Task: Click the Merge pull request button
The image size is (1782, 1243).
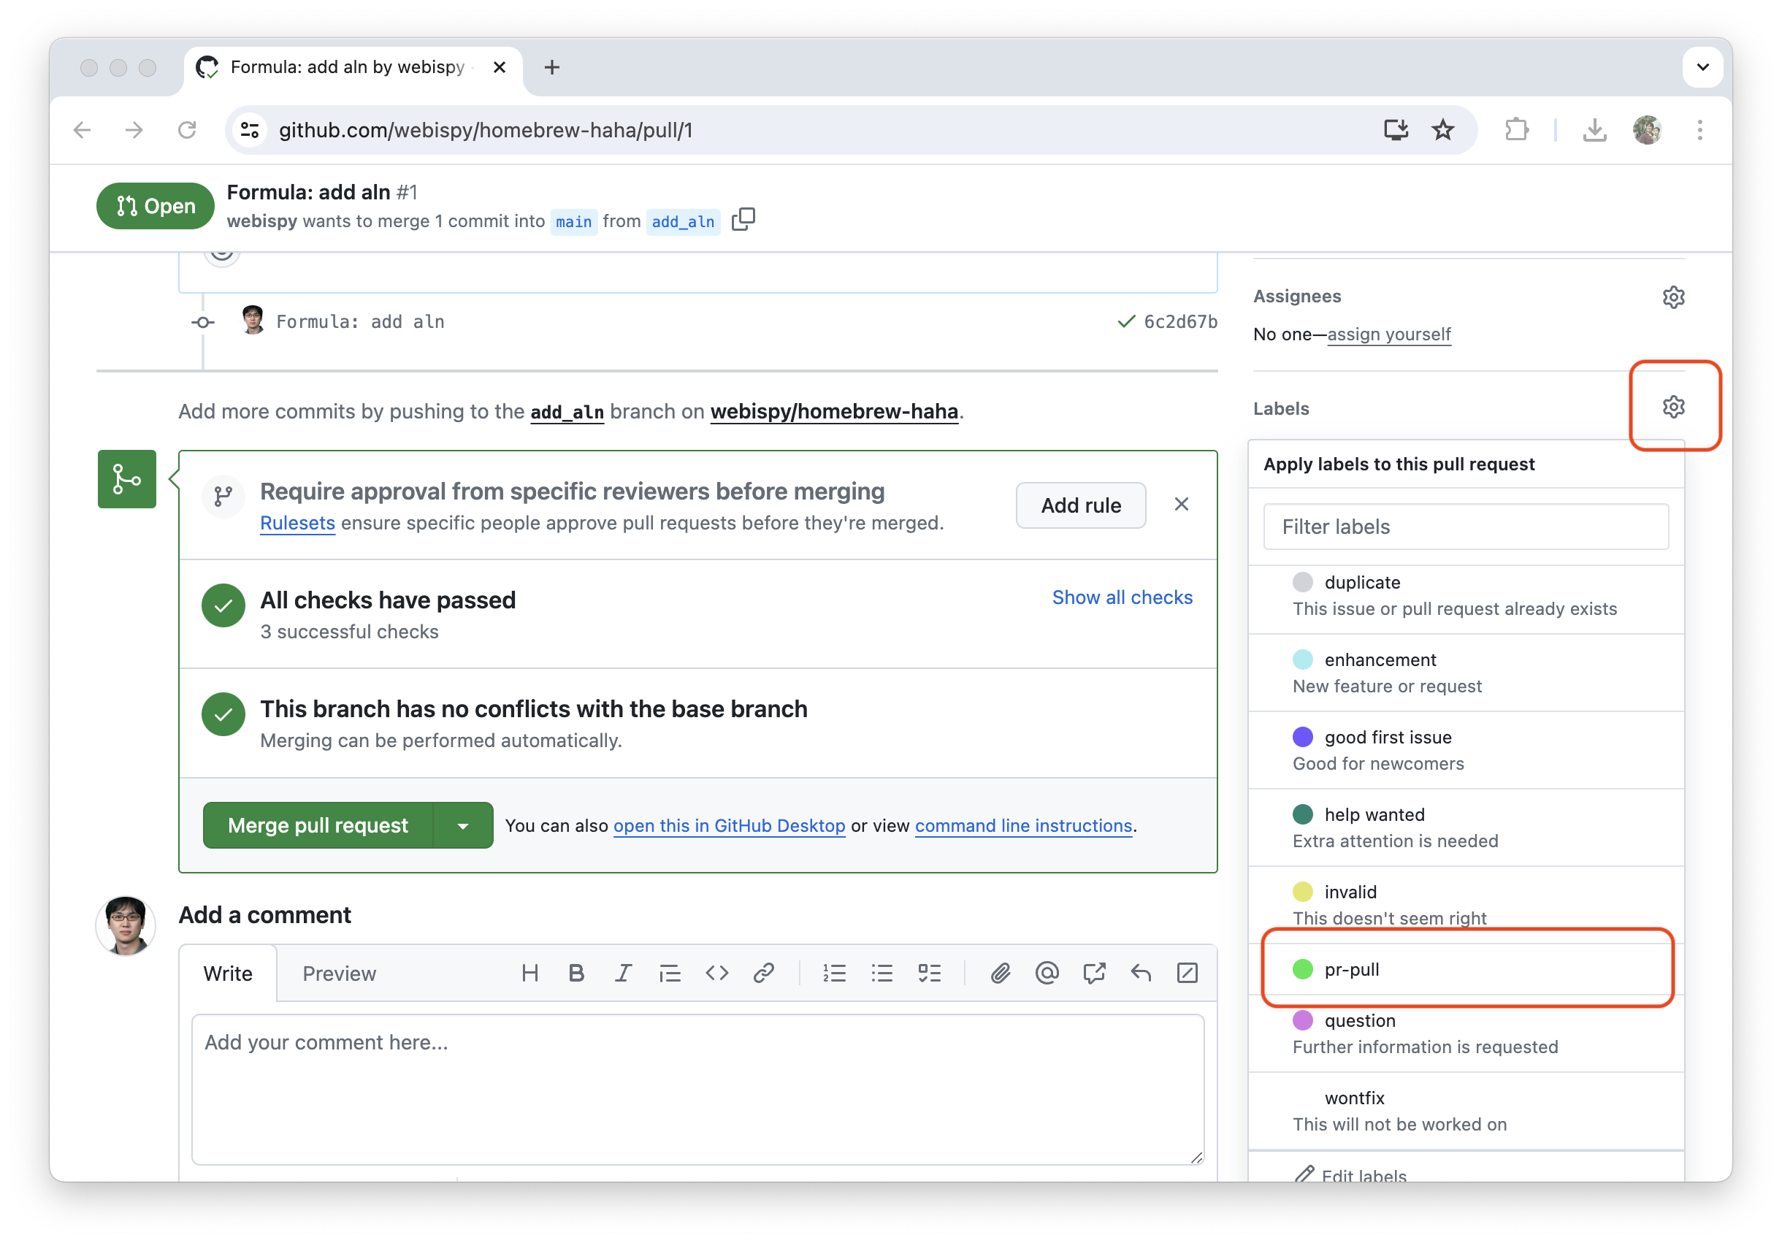Action: (318, 825)
